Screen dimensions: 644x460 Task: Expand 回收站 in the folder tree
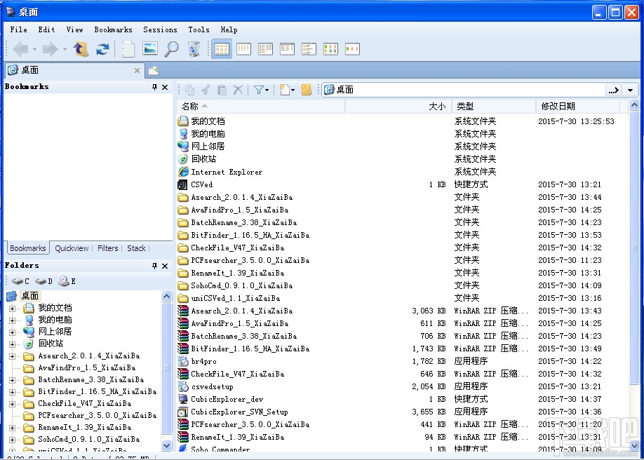pyautogui.click(x=13, y=344)
